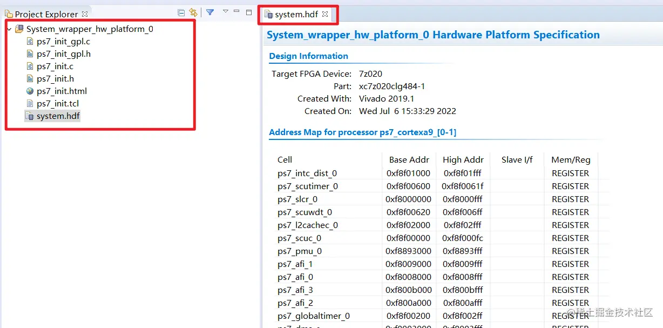
Task: Open Project Explorer view menu triangle
Action: coord(225,11)
